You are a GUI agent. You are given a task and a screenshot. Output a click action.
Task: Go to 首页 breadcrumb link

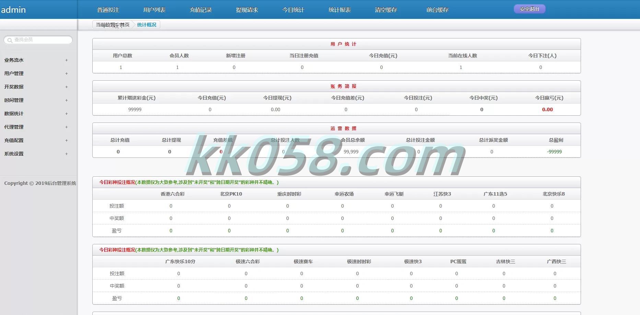125,25
